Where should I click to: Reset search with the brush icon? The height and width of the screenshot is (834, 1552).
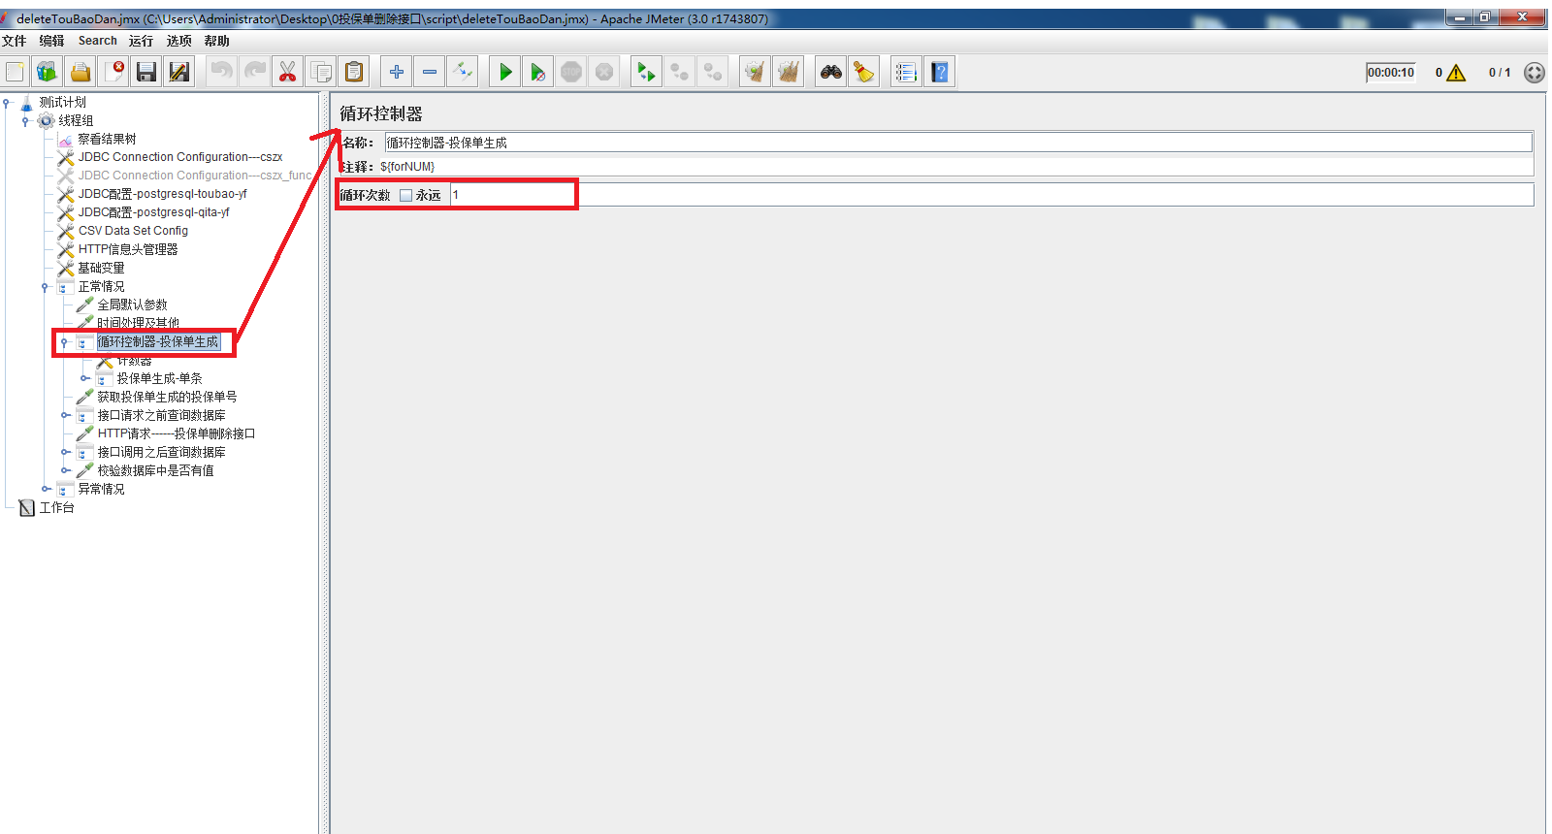coord(863,72)
